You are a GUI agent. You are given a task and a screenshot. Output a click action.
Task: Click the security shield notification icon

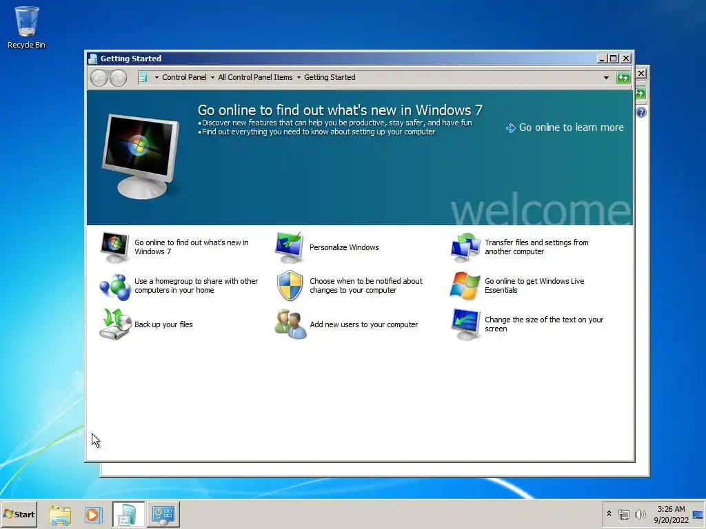point(290,286)
